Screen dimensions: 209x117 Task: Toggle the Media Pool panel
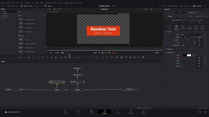point(12,6)
